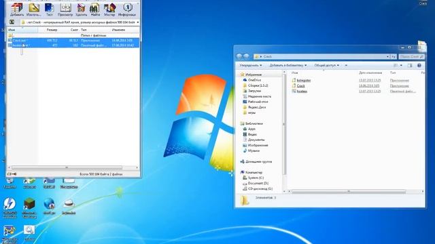Sort by the Тип column in WinRAR

pyautogui.click(x=95, y=30)
